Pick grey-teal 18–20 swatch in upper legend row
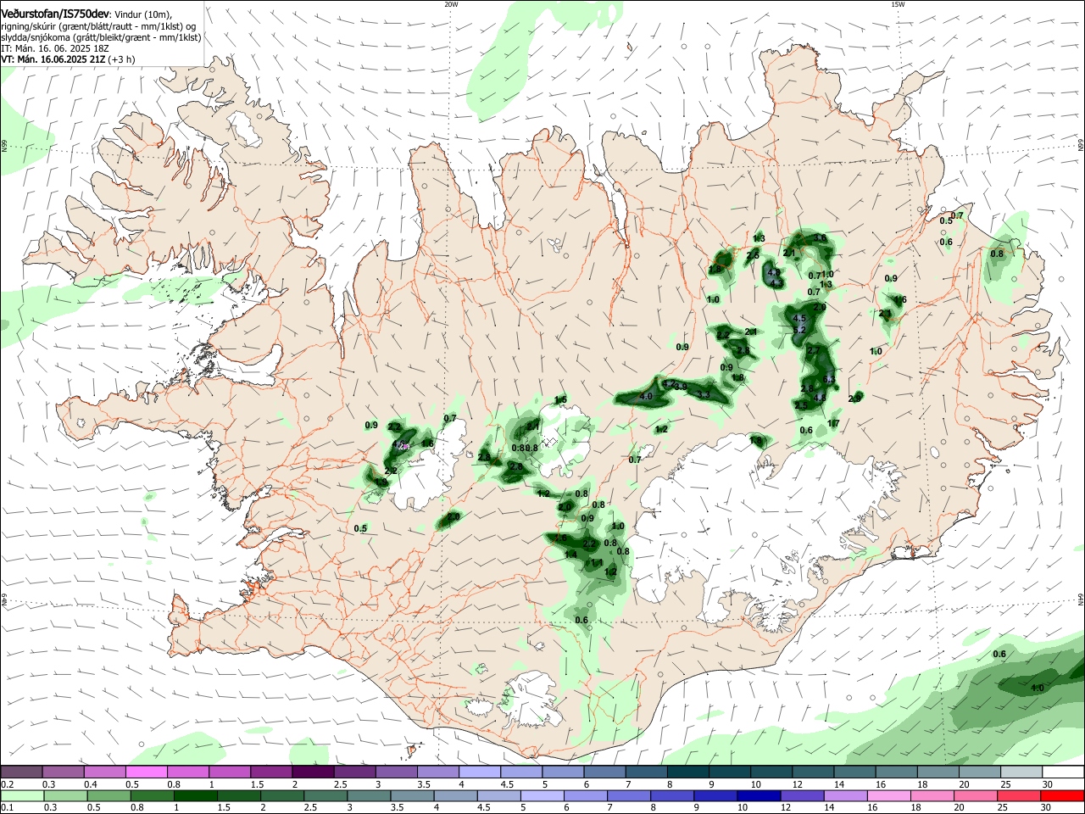1085x814 pixels. click(x=938, y=772)
